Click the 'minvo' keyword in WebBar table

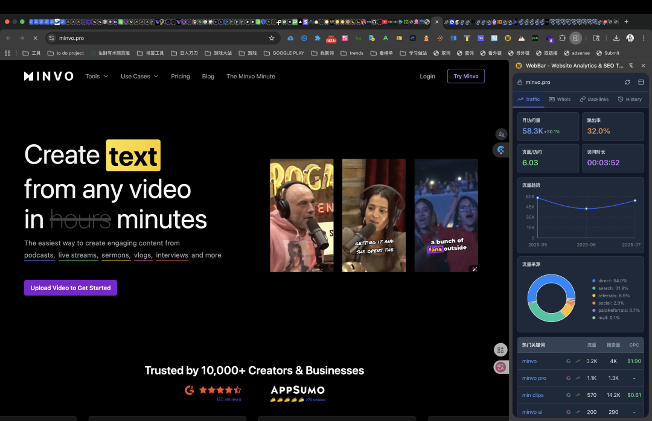(x=529, y=361)
